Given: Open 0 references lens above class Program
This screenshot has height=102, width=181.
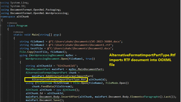Looking at the screenshot, I should pyautogui.click(x=12, y=23).
